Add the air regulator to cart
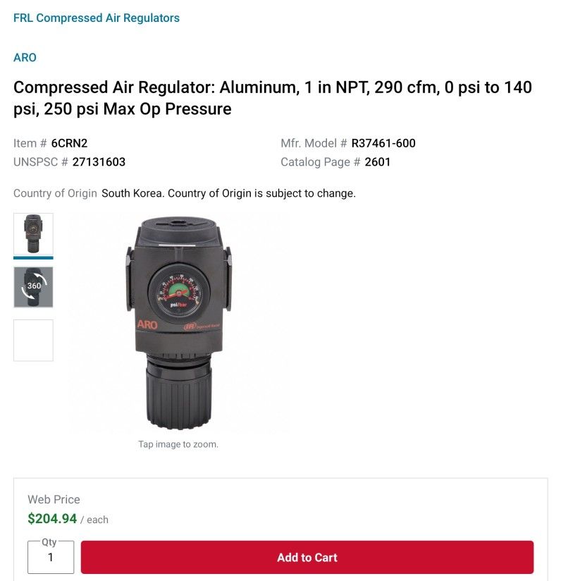 [307, 557]
